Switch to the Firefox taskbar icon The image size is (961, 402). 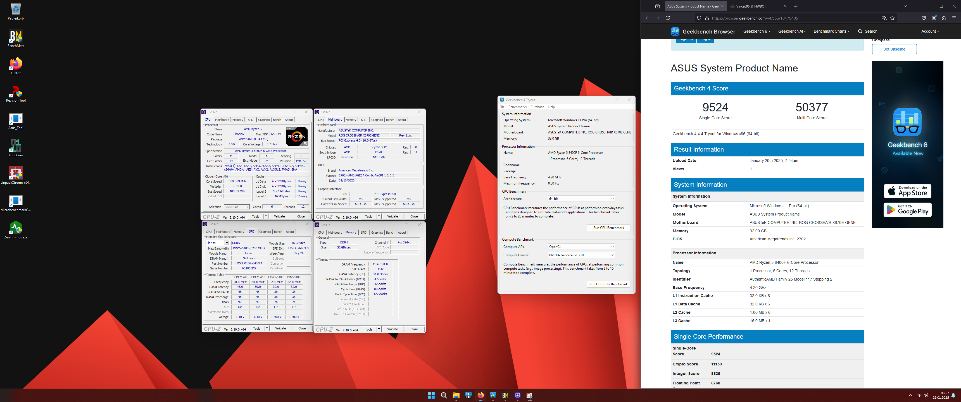[480, 395]
